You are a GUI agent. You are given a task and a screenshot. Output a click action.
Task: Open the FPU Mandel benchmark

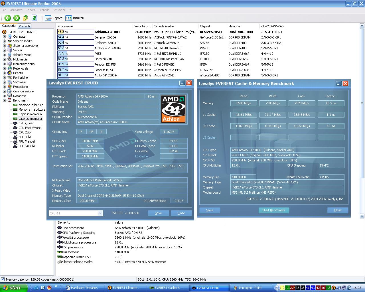[x=27, y=141]
